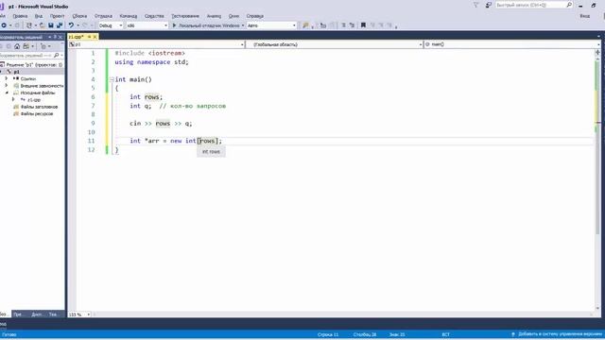Expand the Внешние зависимости node

click(7, 86)
